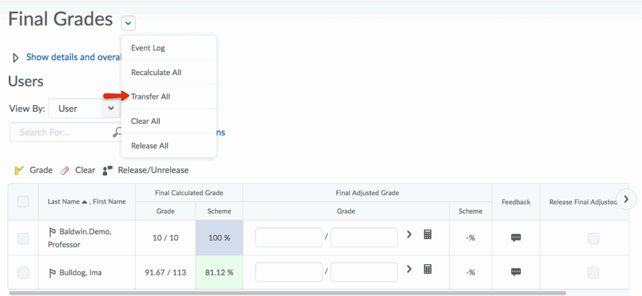Screen dimensions: 642x296
Task: Open grade calculator icon for Bulldog, Ima
Action: tap(428, 269)
